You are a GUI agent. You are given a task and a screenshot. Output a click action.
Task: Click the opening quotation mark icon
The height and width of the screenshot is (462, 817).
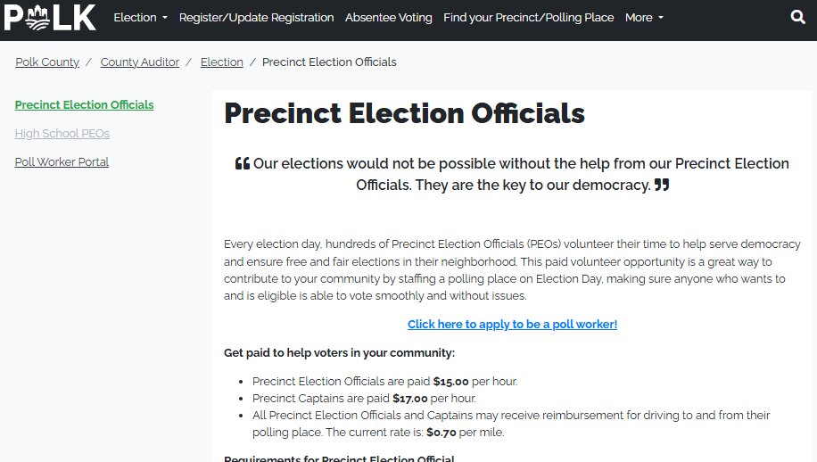[242, 164]
